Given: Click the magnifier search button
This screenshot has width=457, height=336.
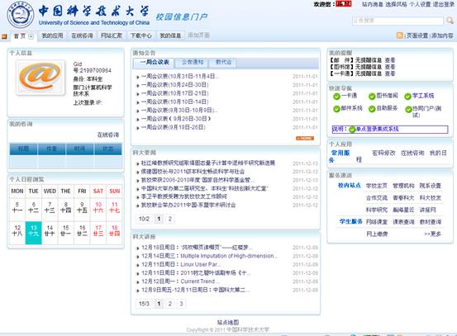Looking at the screenshot, I should 450,21.
